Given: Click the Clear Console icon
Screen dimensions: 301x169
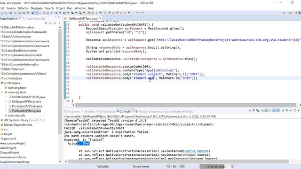Looking at the screenshot, I should (x=262, y=111).
